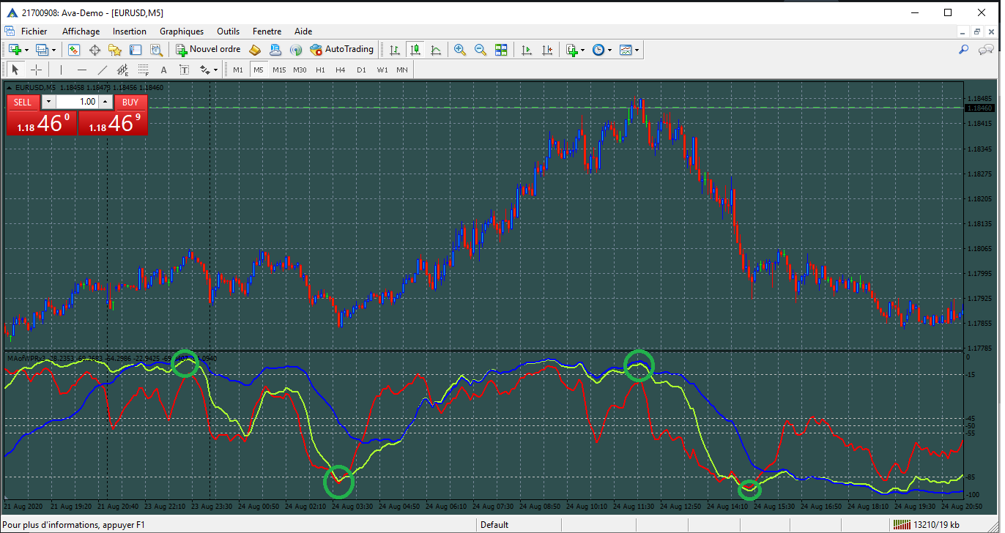The width and height of the screenshot is (1005, 533).
Task: Click Nouvel ordre button
Action: point(208,50)
